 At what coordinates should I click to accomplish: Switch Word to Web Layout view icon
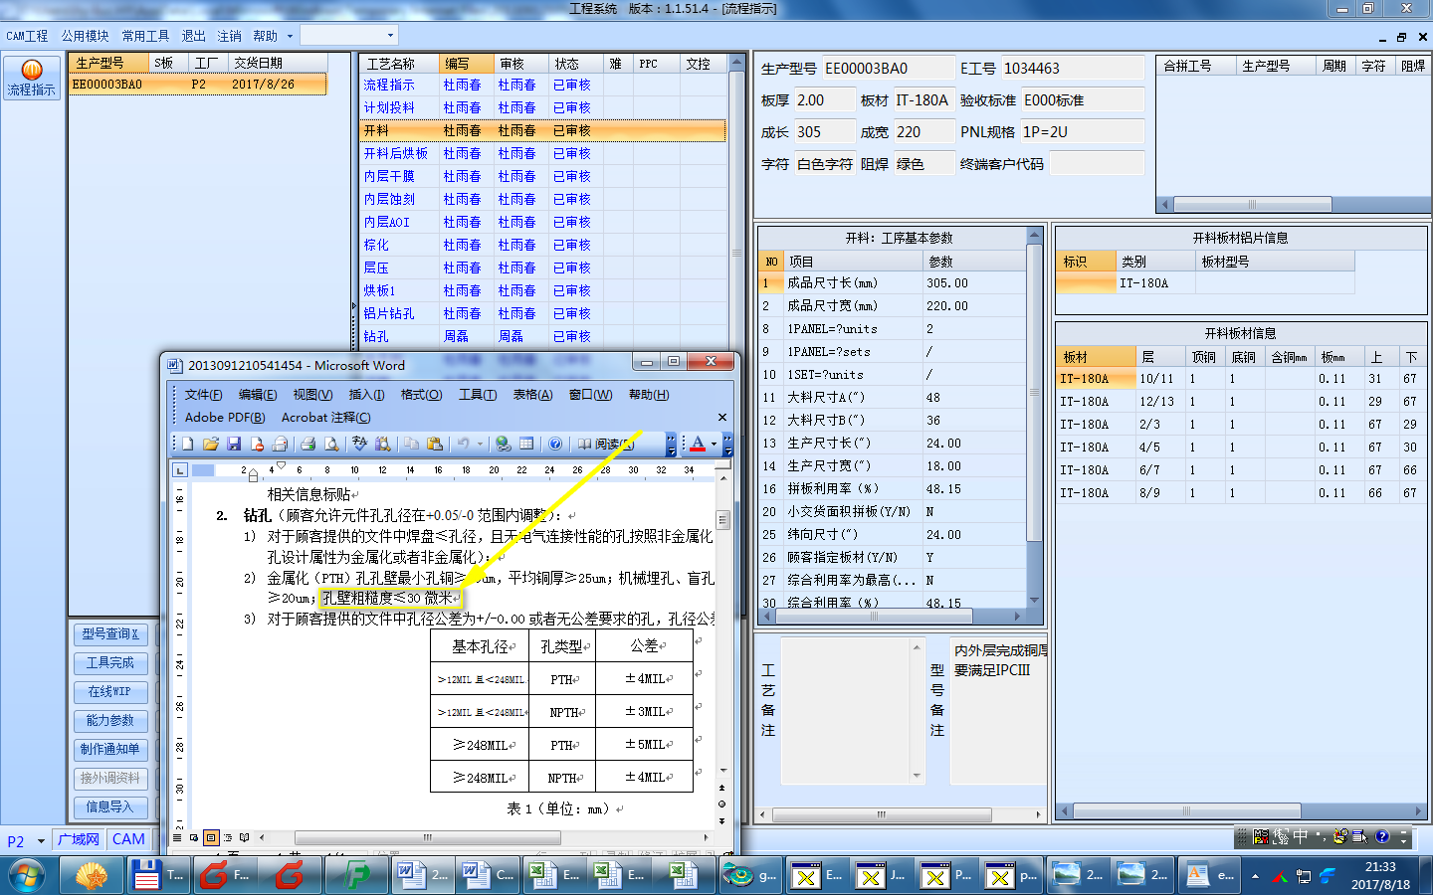[x=194, y=837]
